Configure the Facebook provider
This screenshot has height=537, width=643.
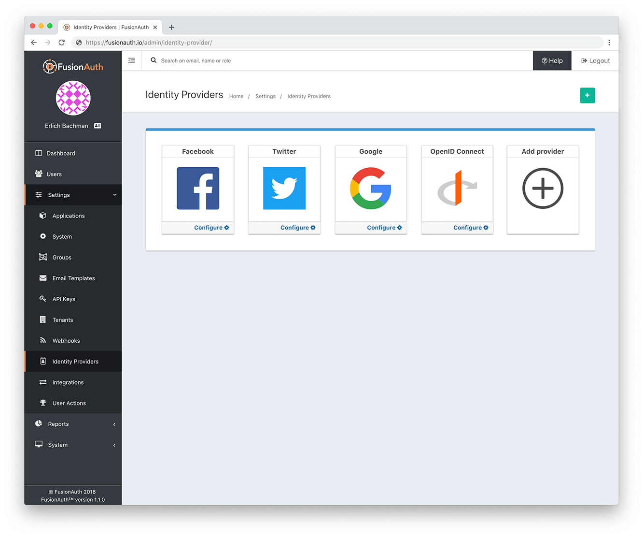click(211, 228)
